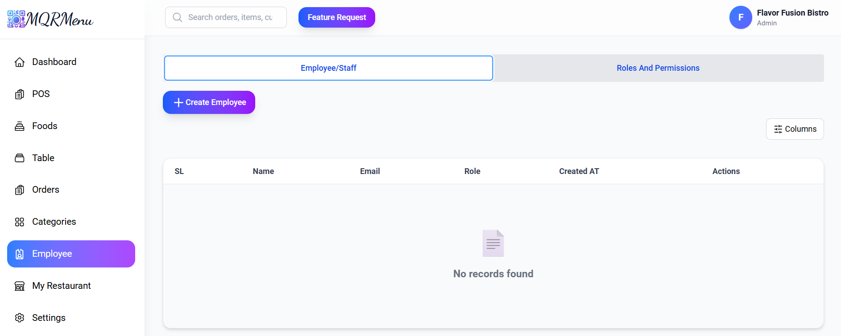Switch to Roles And Permissions tab
Image resolution: width=841 pixels, height=336 pixels.
[658, 68]
